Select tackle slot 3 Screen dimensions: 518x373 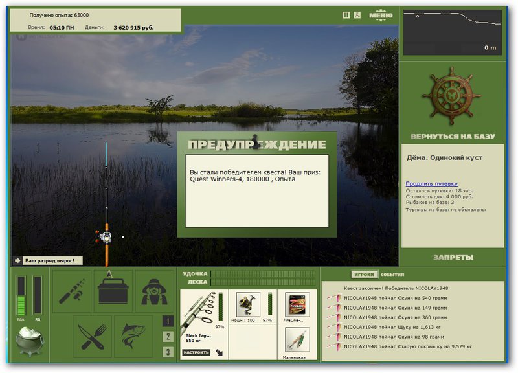pos(168,352)
